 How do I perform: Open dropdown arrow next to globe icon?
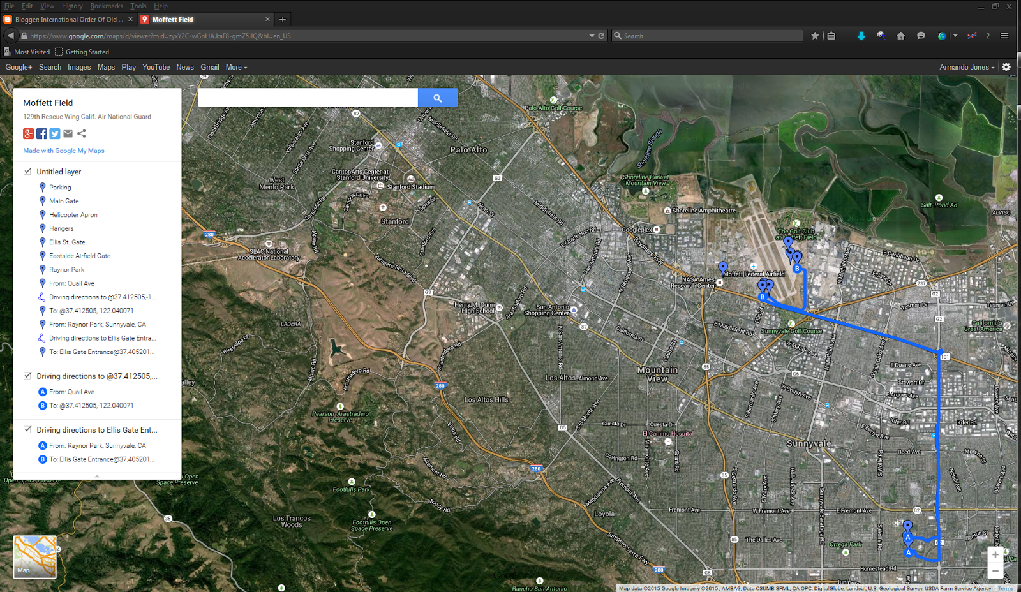tap(955, 36)
